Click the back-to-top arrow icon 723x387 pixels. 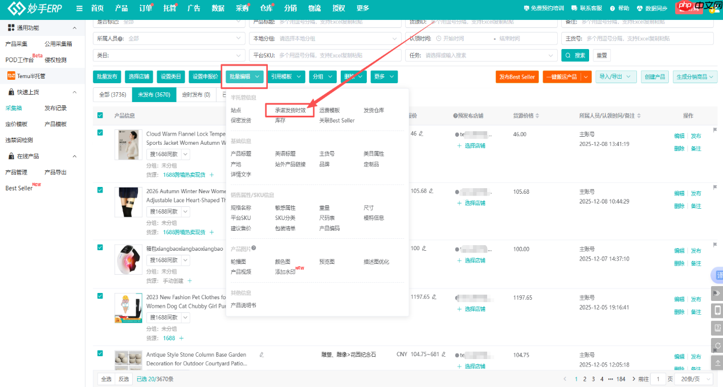pyautogui.click(x=717, y=363)
